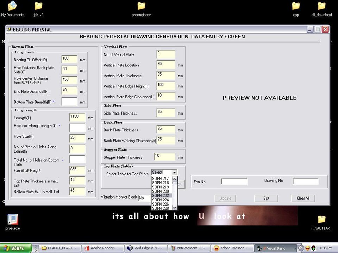Switch to Solid Edge V14 taskbar item
Screen dimensions: 338x253
click(146, 248)
